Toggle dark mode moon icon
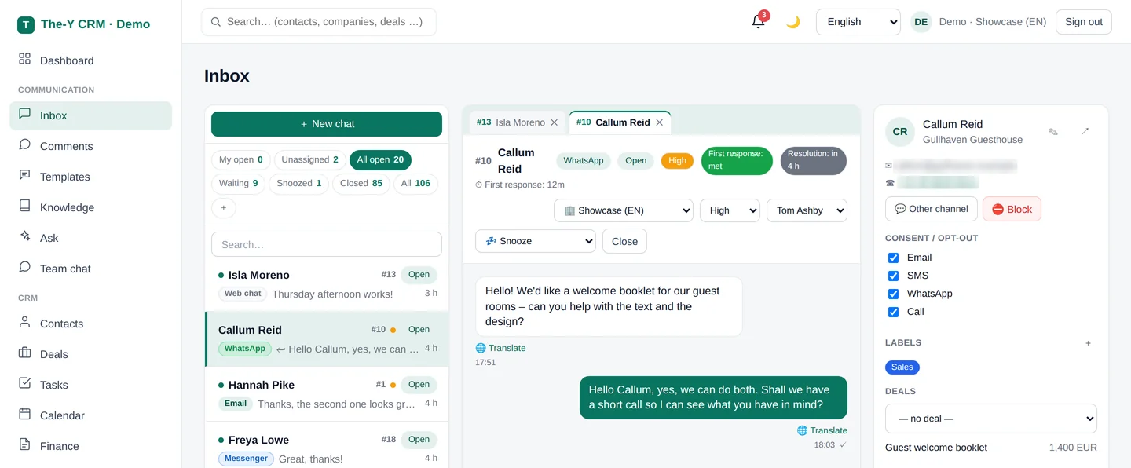1131x468 pixels. (x=793, y=22)
